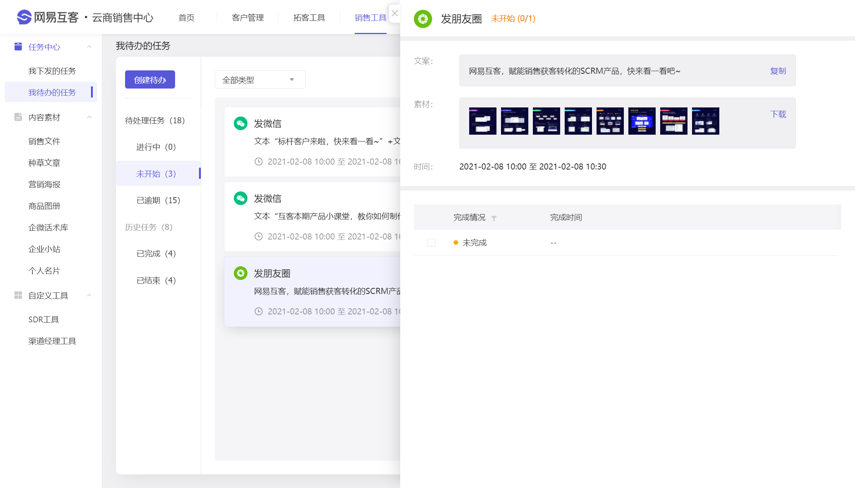Screen dimensions: 855x488
Task: Tick the checkbox for the 未完成 row
Action: point(431,242)
